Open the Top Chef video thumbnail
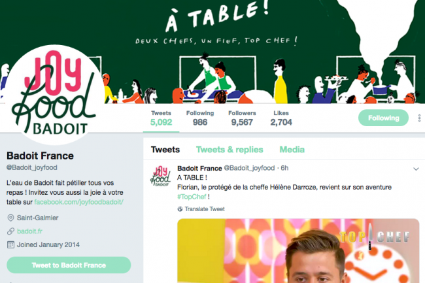Image resolution: width=425 pixels, height=283 pixels. coord(298,251)
